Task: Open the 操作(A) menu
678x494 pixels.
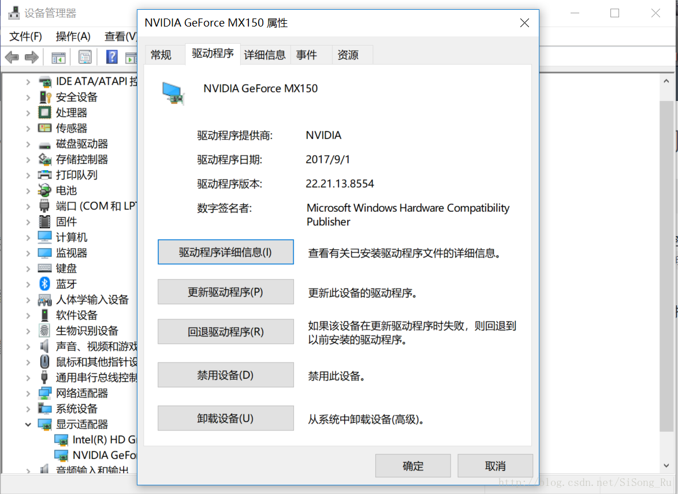Action: pos(73,36)
